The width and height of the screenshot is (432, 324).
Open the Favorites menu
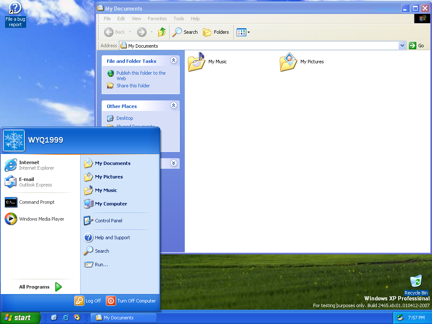click(157, 19)
